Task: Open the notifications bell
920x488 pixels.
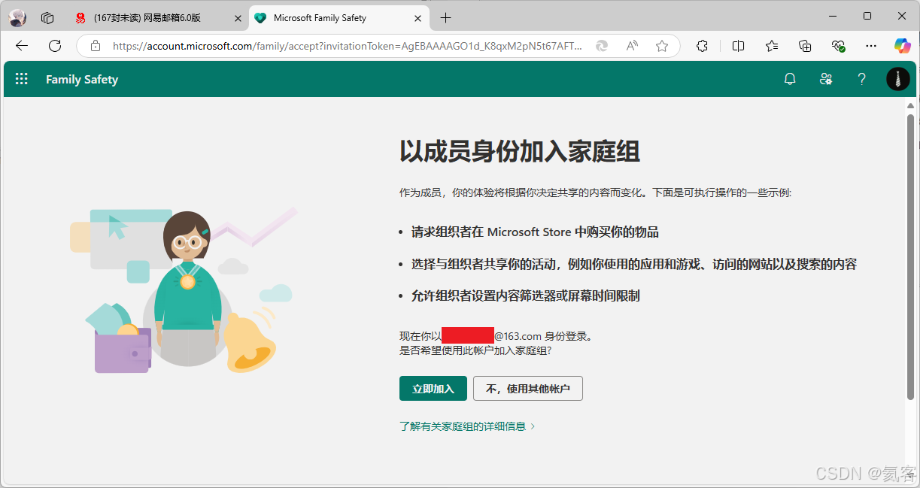Action: click(x=790, y=79)
